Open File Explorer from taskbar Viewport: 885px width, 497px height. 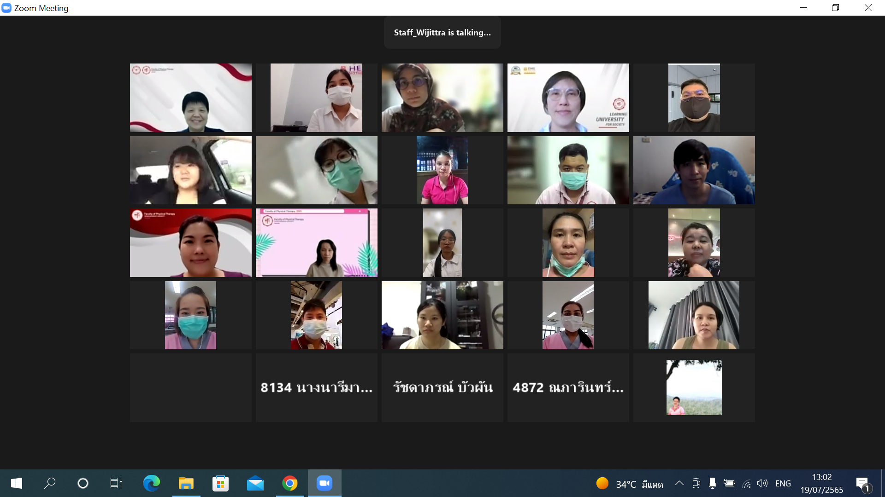(x=186, y=483)
